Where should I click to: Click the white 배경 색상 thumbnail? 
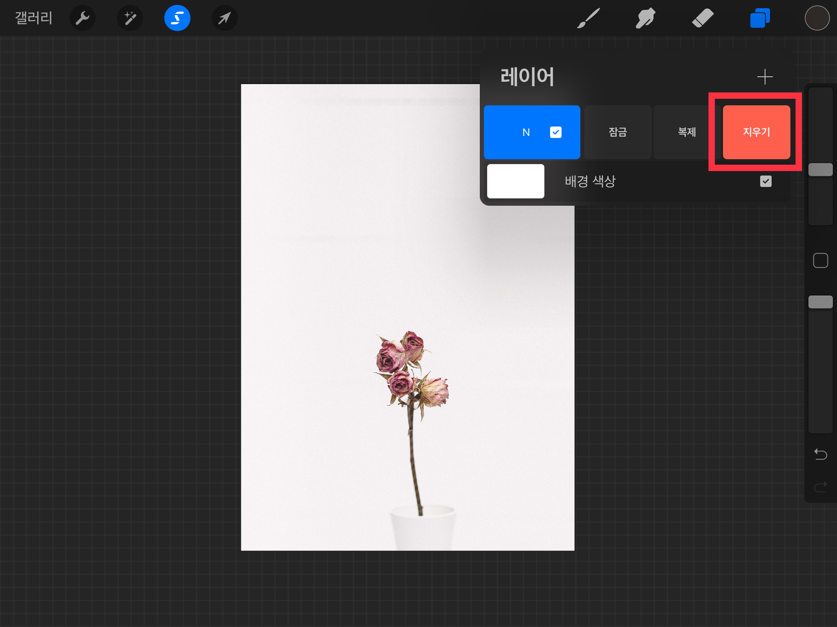(x=515, y=181)
